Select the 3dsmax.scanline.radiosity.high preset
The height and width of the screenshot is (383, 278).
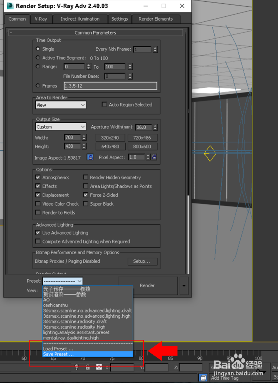pyautogui.click(x=88, y=327)
